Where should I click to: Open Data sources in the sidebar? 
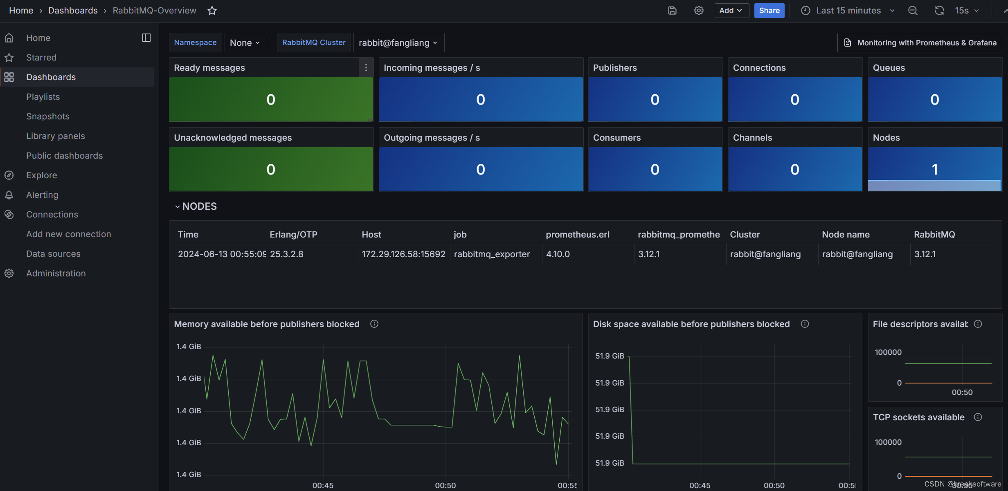point(53,254)
